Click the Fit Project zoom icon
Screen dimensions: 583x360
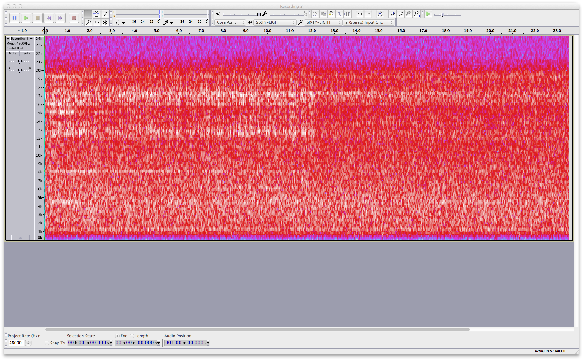pyautogui.click(x=417, y=14)
